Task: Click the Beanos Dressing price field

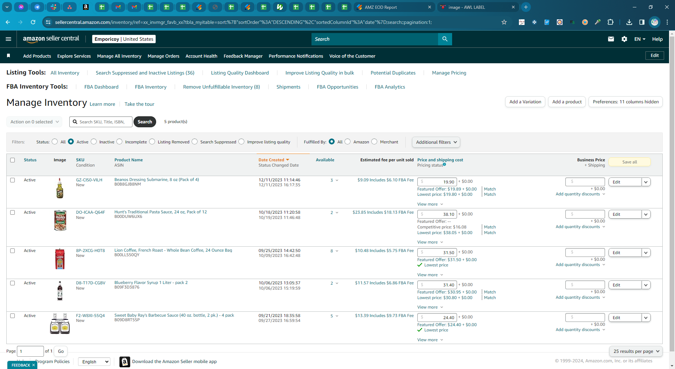Action: coord(437,182)
